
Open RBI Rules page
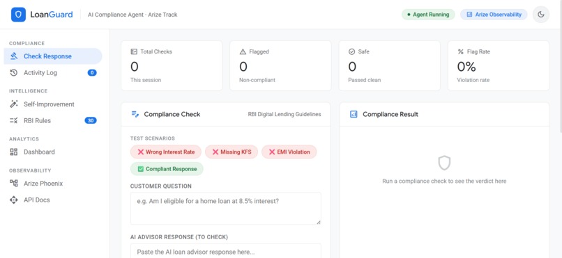click(53, 120)
